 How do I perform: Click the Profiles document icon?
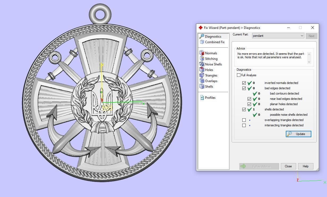[x=202, y=97]
